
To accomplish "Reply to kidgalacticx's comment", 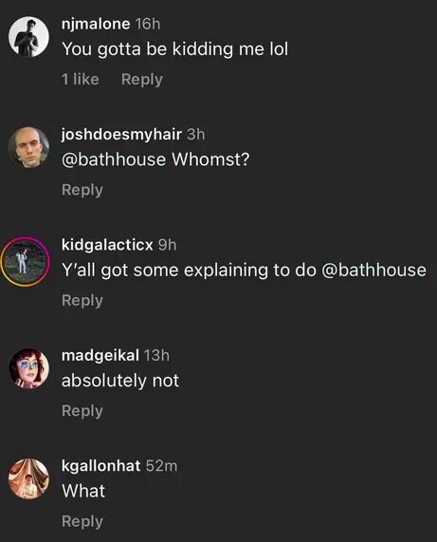I will pos(82,301).
